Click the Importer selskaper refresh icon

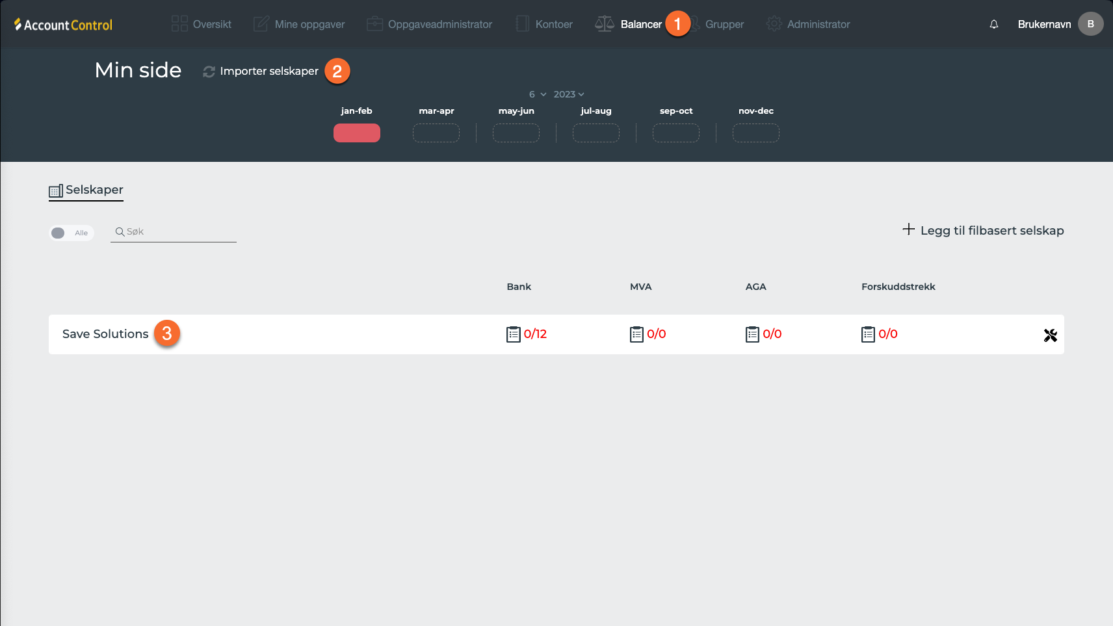tap(209, 72)
